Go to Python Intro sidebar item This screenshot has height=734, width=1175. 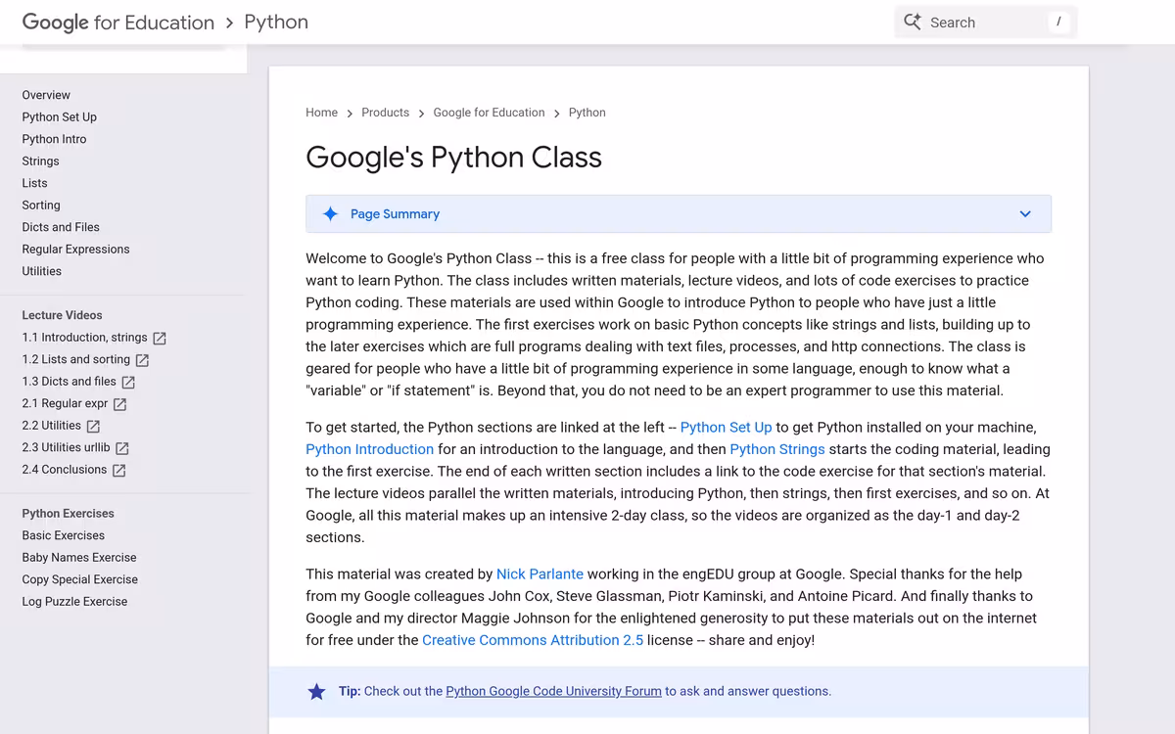[x=54, y=139]
